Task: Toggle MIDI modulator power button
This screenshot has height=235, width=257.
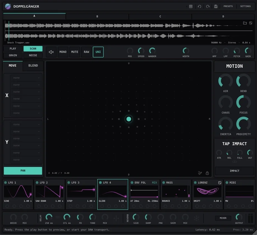Action: 227,183
